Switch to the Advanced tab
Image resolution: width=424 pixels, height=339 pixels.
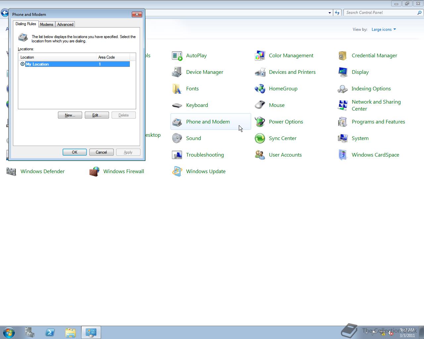[x=65, y=24]
